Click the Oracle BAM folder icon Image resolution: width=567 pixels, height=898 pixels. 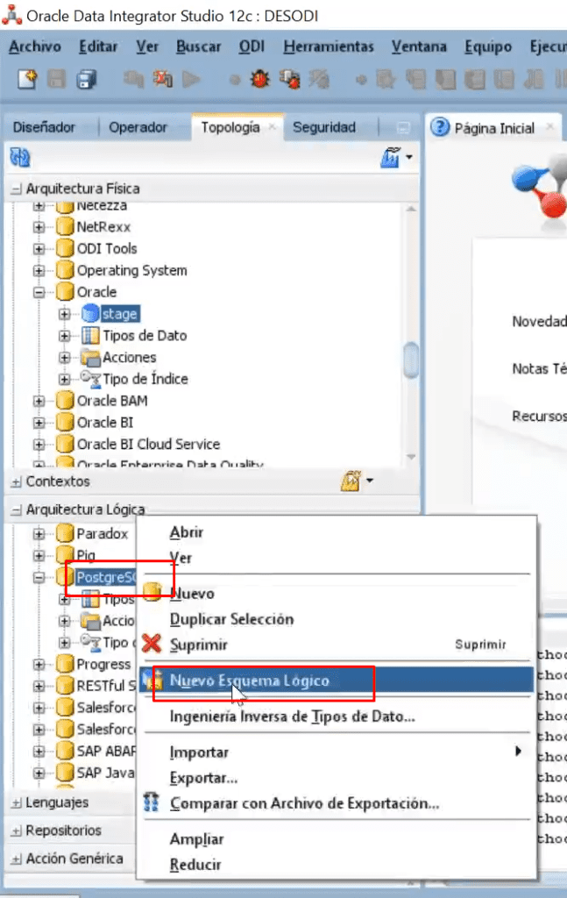pos(65,400)
